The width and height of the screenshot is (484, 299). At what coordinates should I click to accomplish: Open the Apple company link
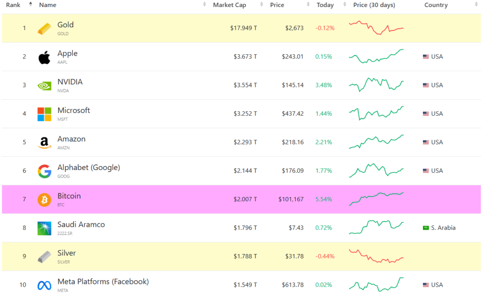coord(67,53)
